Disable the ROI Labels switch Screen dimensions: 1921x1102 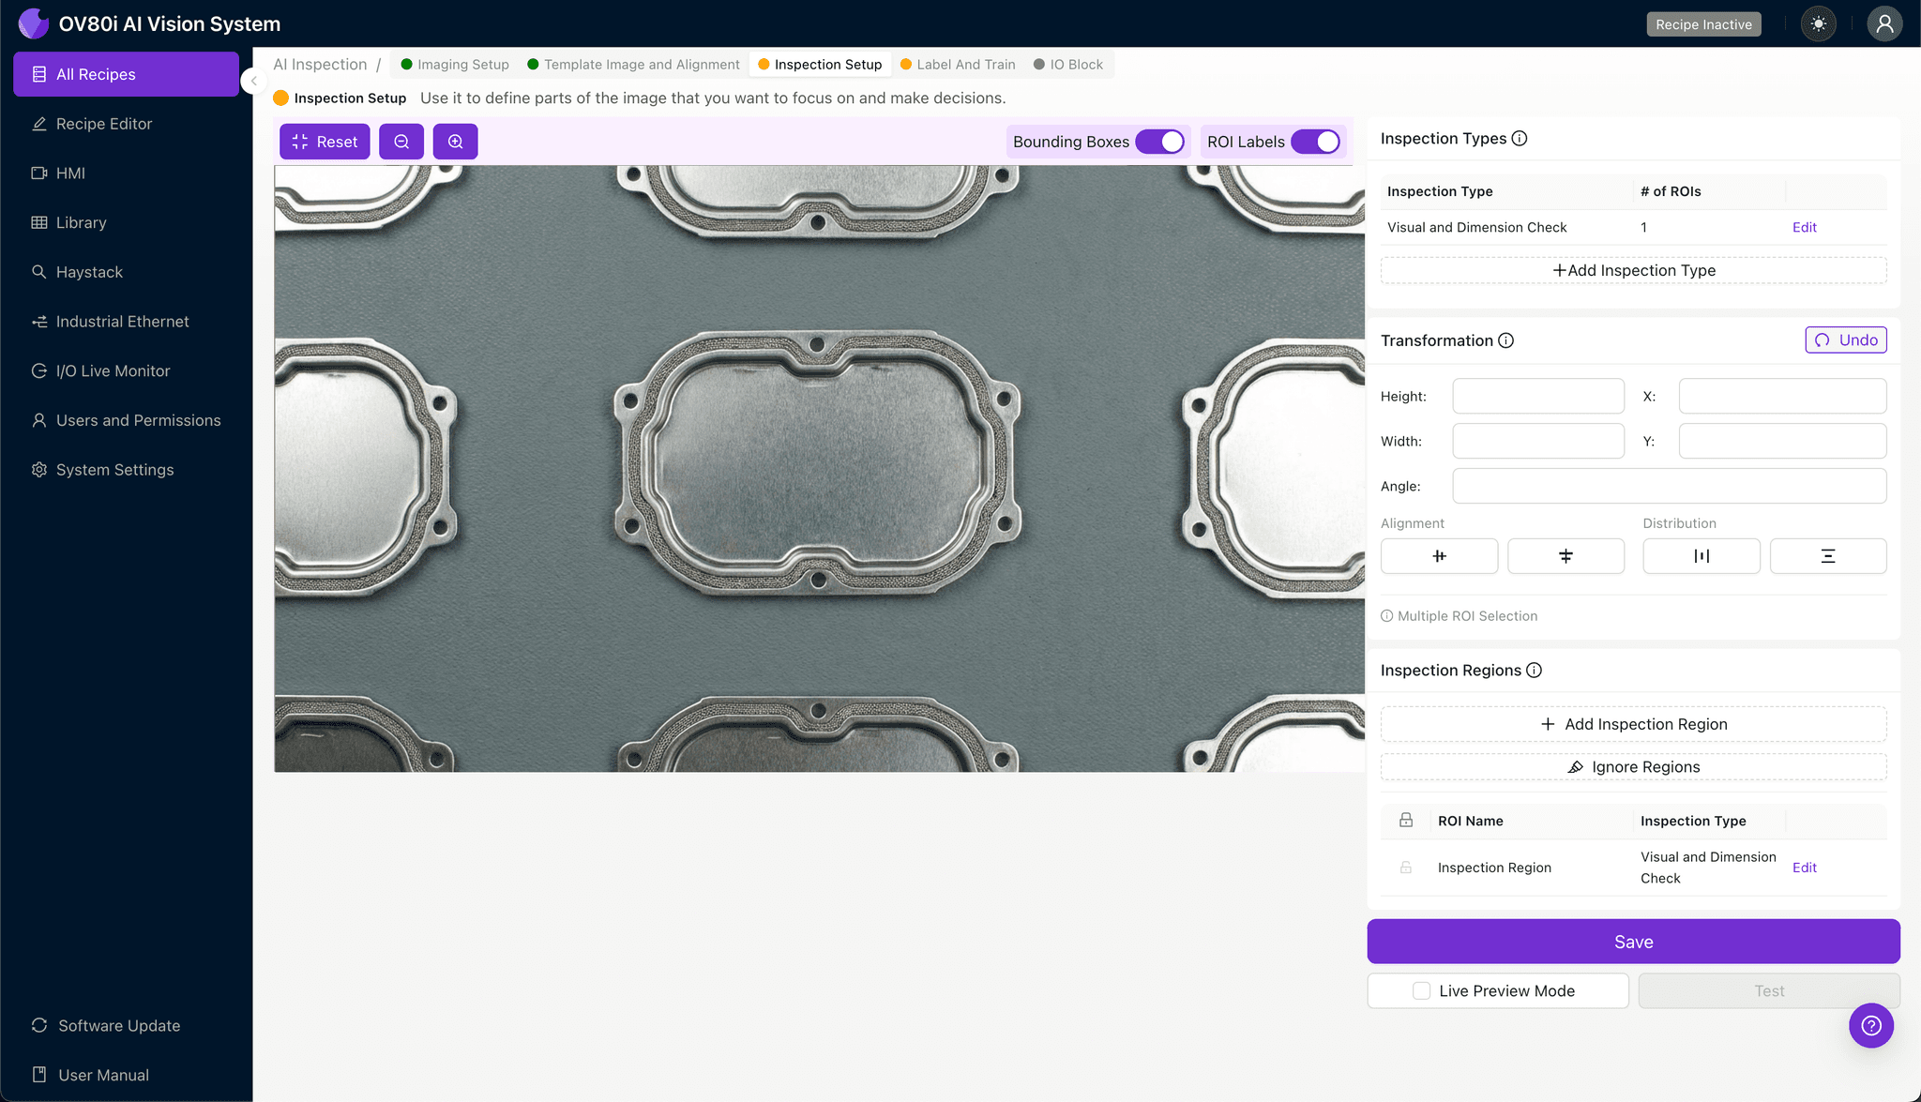(x=1316, y=142)
